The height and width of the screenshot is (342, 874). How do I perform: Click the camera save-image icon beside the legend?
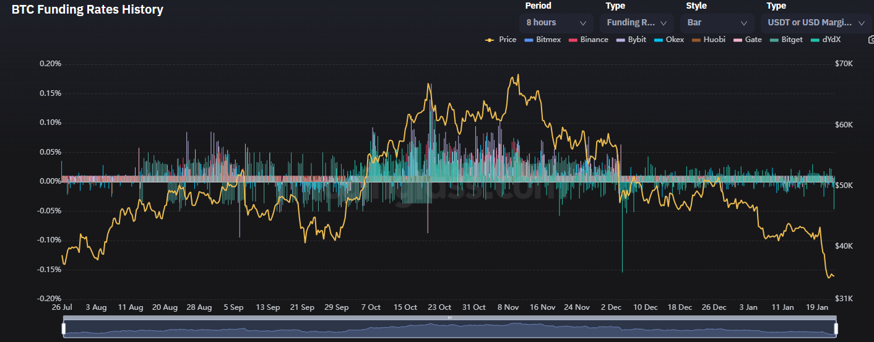(871, 40)
